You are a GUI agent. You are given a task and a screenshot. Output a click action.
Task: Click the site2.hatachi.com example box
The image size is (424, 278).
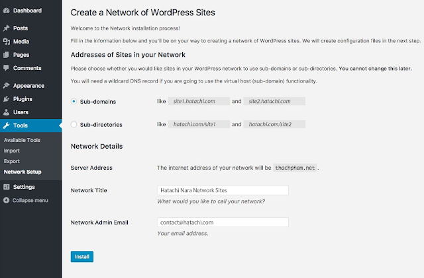tap(274, 101)
